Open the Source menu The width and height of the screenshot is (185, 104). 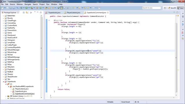(12, 4)
